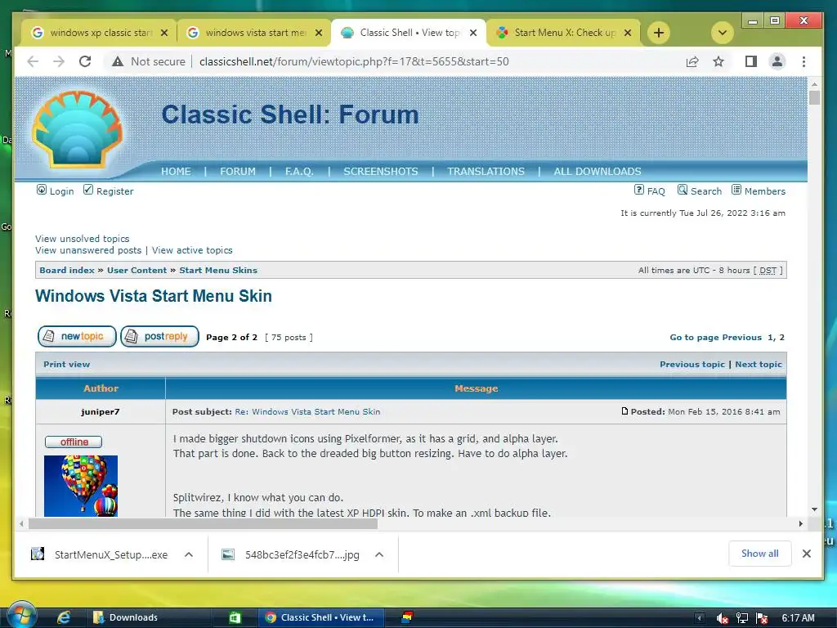
Task: Open the Windows Start orb
Action: [x=21, y=615]
